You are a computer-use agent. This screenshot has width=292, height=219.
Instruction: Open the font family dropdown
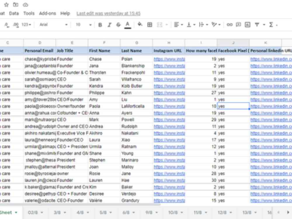click(55, 25)
